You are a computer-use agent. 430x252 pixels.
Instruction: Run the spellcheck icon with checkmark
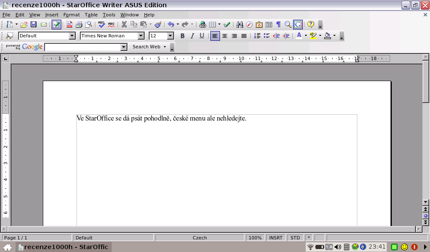[x=102, y=24]
